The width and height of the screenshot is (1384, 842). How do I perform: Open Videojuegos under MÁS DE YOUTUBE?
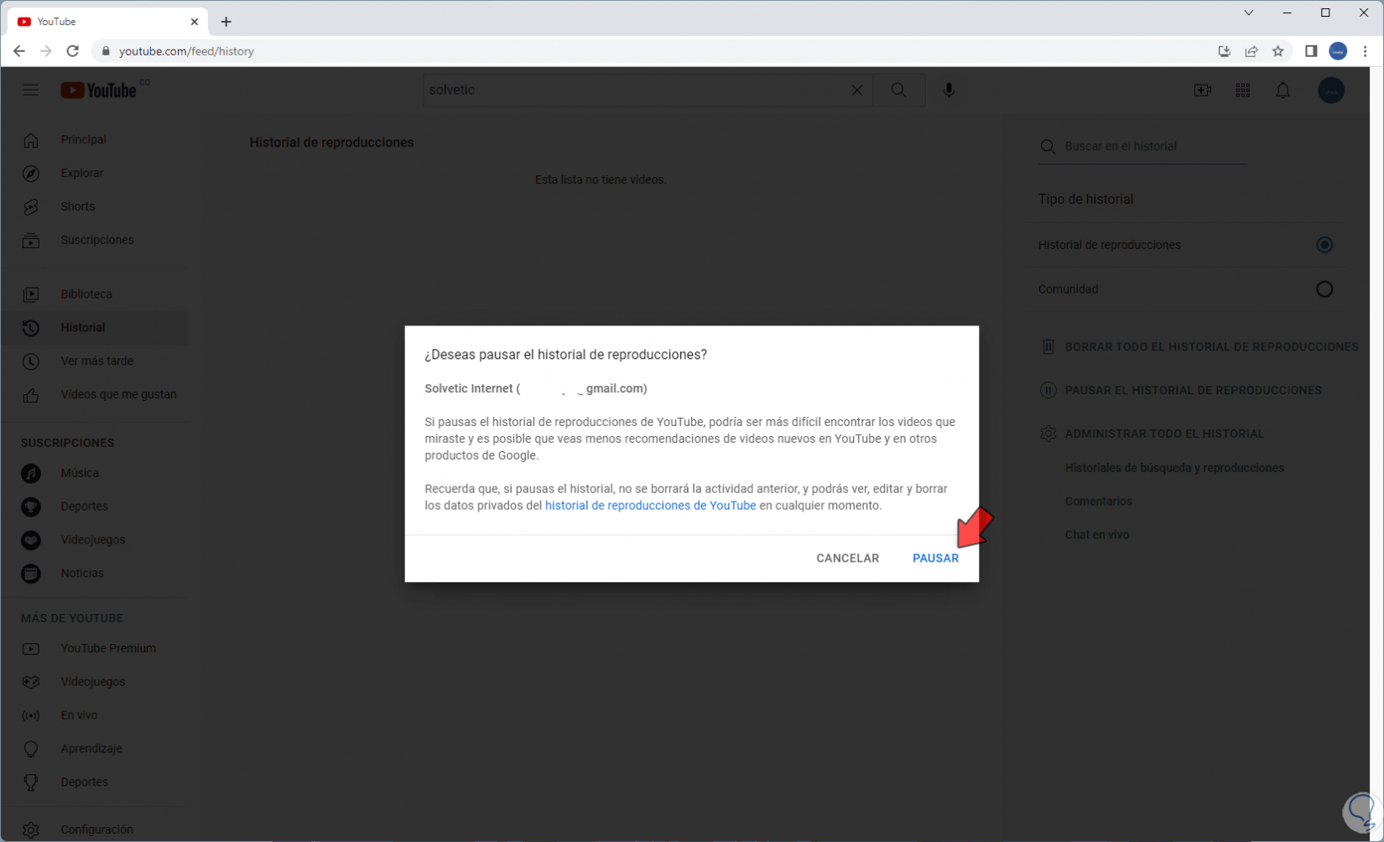pyautogui.click(x=95, y=682)
